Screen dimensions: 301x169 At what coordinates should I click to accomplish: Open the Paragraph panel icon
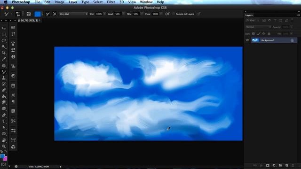click(13, 102)
